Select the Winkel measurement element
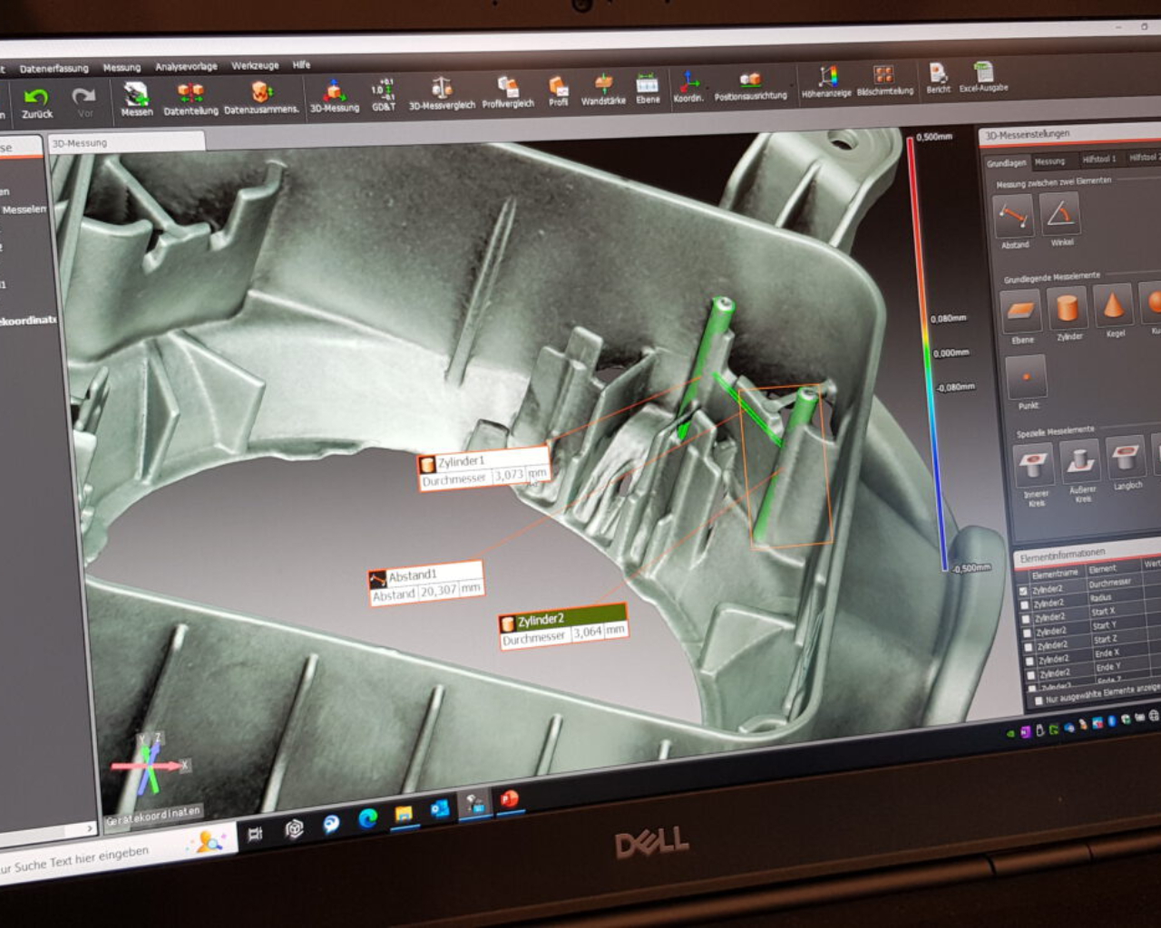The image size is (1161, 928). click(1060, 220)
